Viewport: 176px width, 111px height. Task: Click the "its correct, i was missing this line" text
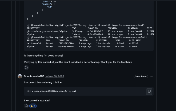[43, 82]
